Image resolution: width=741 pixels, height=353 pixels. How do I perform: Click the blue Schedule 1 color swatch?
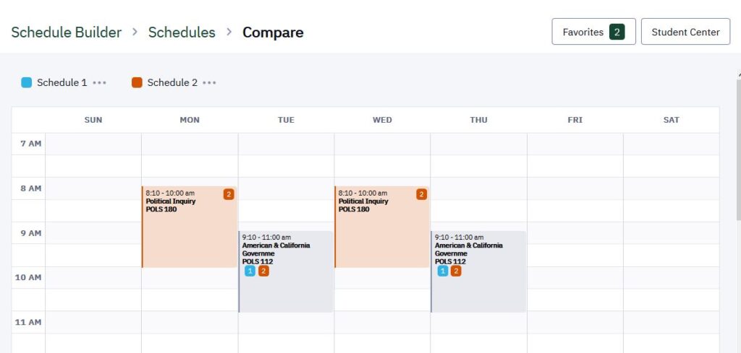tap(27, 83)
